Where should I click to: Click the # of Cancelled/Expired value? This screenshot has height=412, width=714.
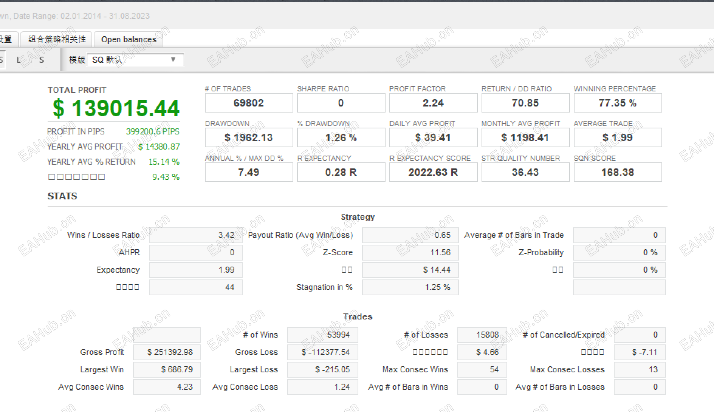click(640, 335)
